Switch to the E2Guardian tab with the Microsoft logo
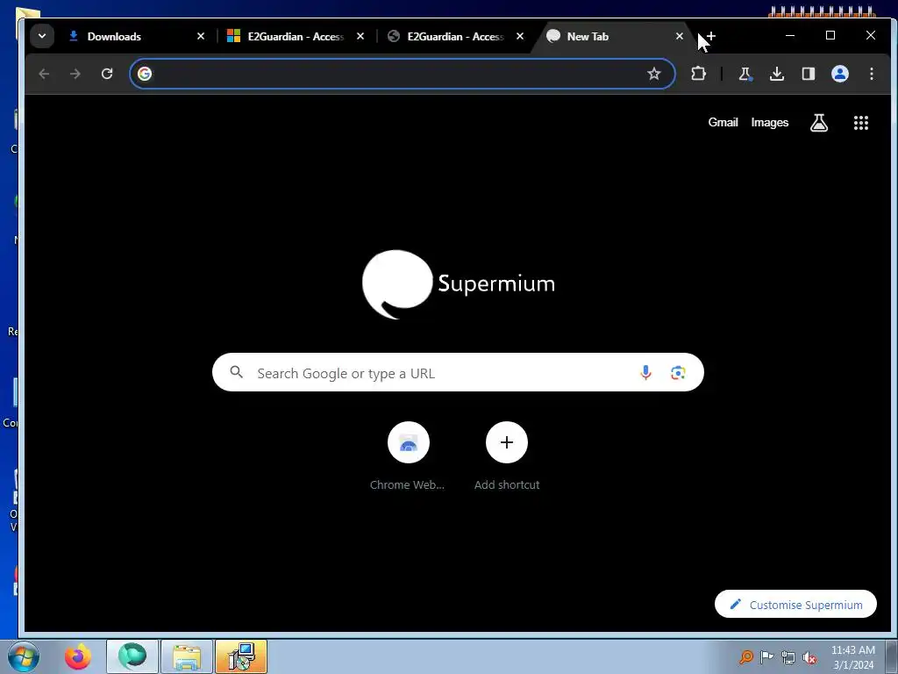 pyautogui.click(x=295, y=36)
